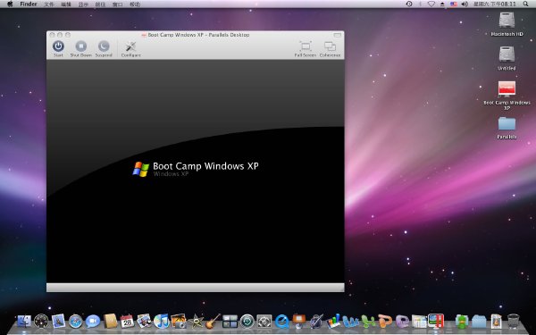Open the Trash in the Dock
The image size is (536, 335).
[513, 321]
